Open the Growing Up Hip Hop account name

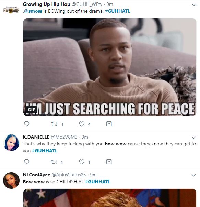(46, 4)
